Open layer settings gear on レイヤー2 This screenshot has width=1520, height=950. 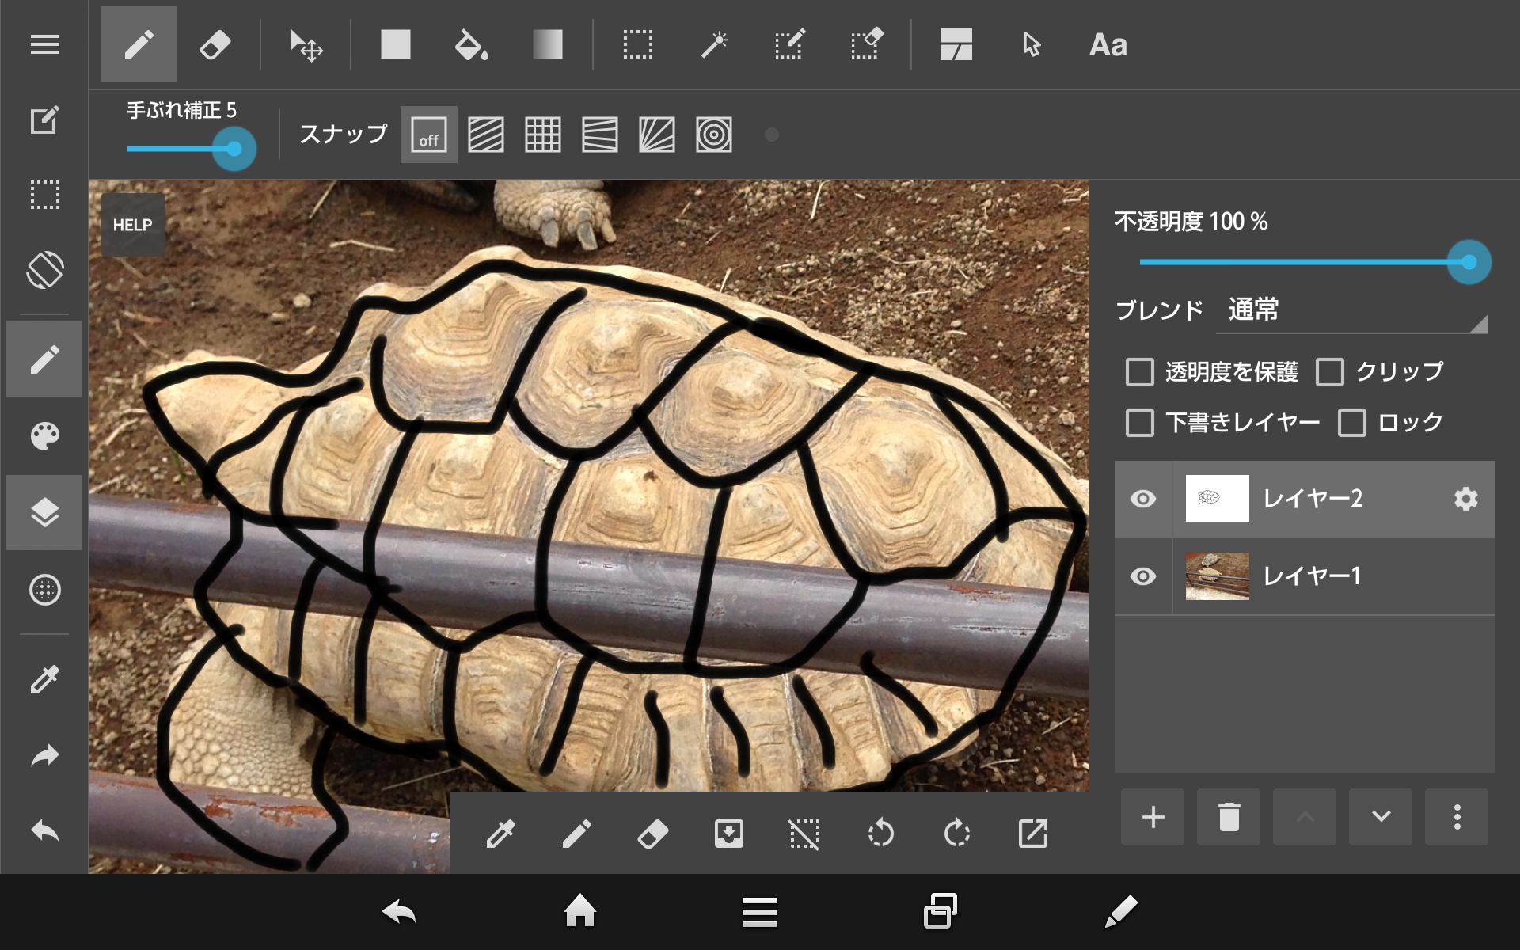[x=1465, y=499]
